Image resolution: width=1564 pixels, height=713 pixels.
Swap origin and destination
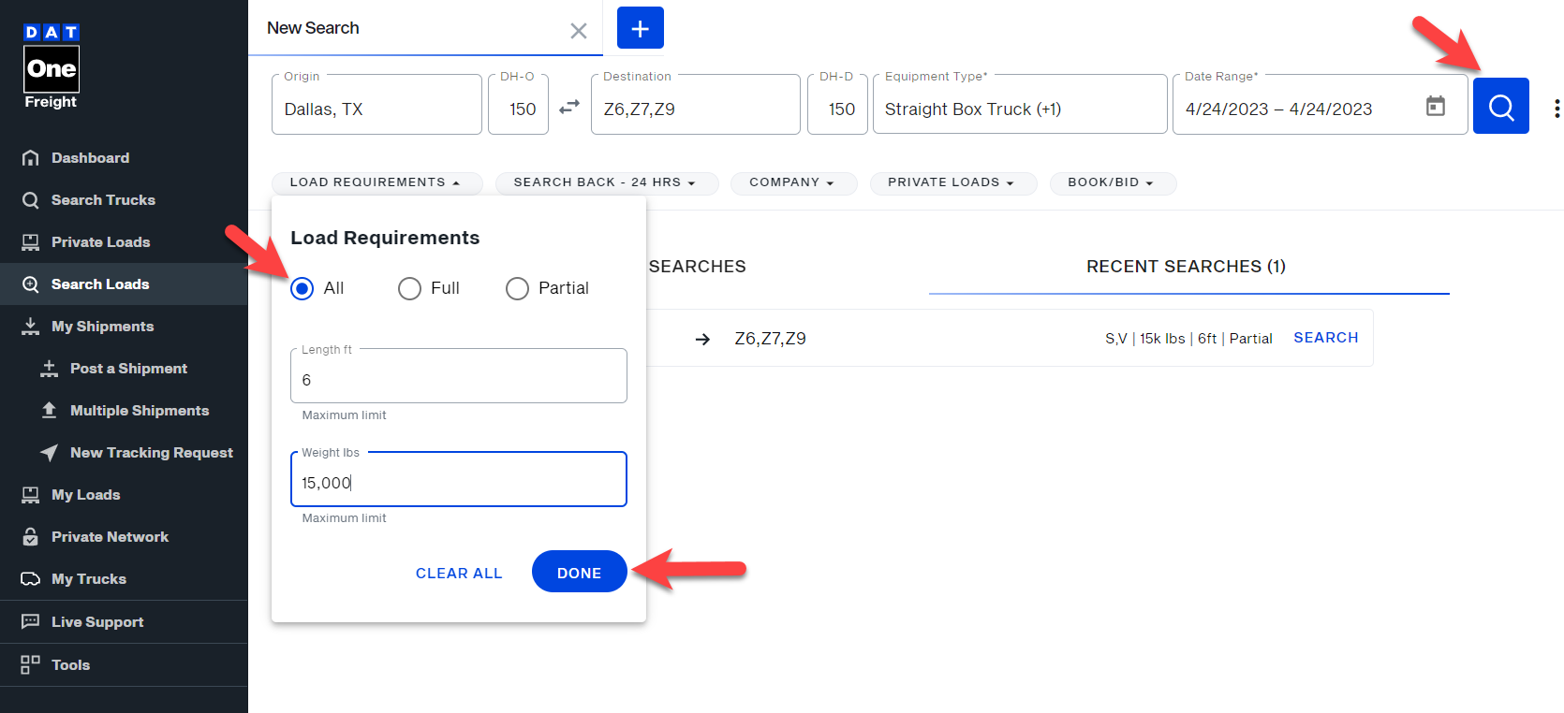[569, 108]
